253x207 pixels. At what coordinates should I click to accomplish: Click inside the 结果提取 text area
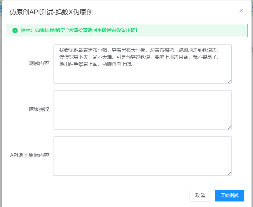142,110
